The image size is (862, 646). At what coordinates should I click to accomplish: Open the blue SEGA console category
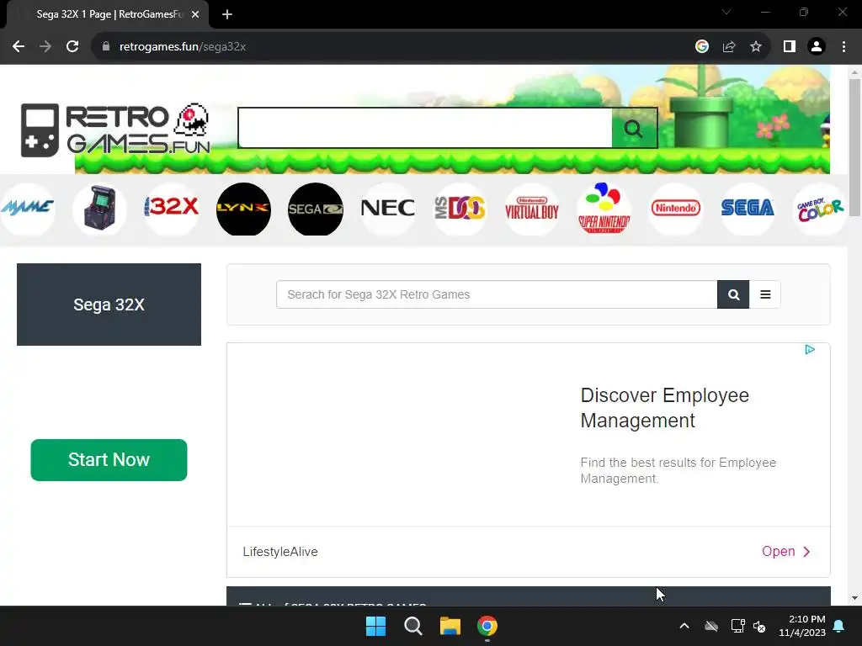tap(748, 209)
